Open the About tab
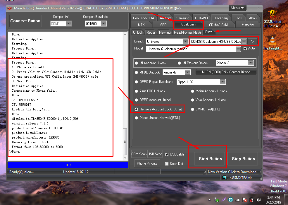 click(253, 18)
